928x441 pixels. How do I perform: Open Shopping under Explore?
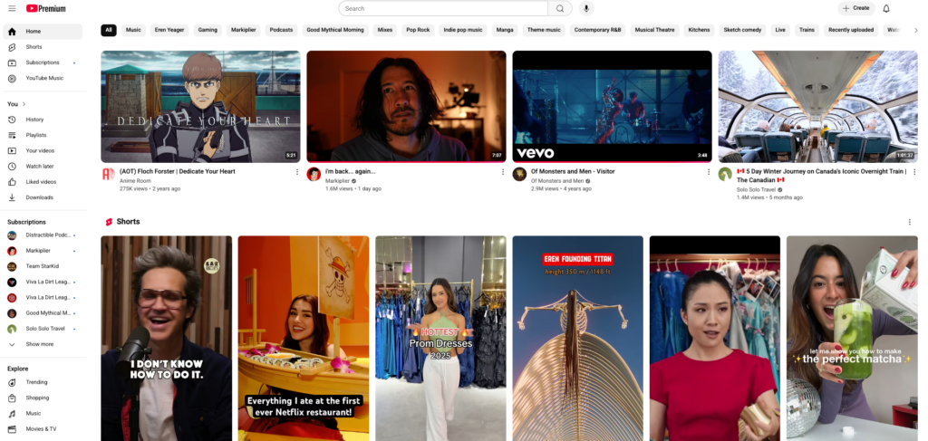click(x=43, y=398)
